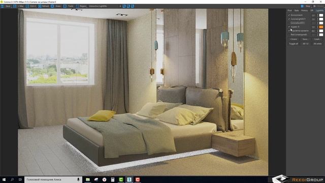Click the taskbar search magnifier icon
The width and height of the screenshot is (325, 183).
12,179
